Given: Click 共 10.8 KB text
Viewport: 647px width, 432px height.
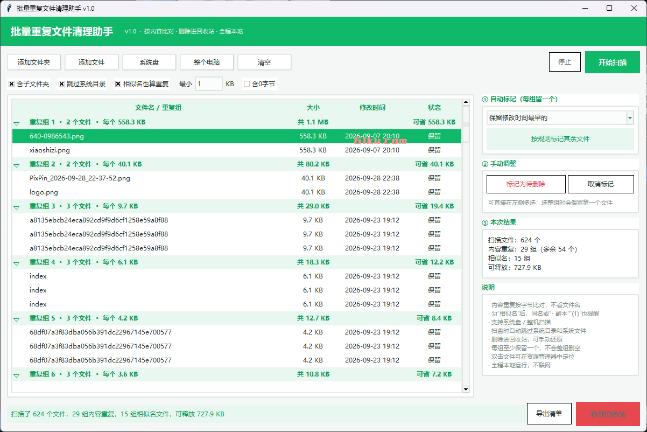Looking at the screenshot, I should (313, 374).
